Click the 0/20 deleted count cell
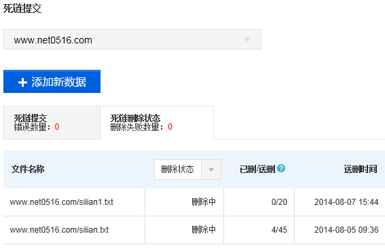The height and width of the screenshot is (251, 385). (279, 202)
